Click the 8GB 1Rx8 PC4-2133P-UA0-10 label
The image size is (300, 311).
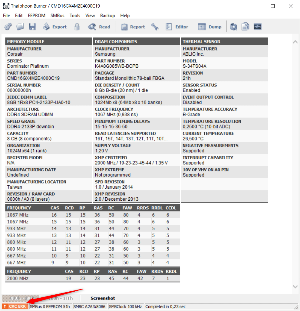coord(39,102)
